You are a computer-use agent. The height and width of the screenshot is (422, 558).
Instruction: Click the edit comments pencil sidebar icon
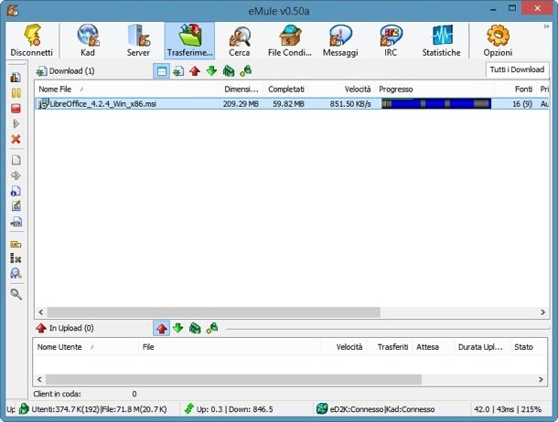[x=16, y=206]
